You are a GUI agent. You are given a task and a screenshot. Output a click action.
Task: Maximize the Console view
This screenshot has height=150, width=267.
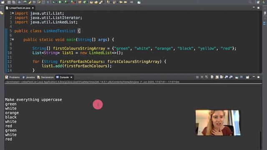(258, 77)
